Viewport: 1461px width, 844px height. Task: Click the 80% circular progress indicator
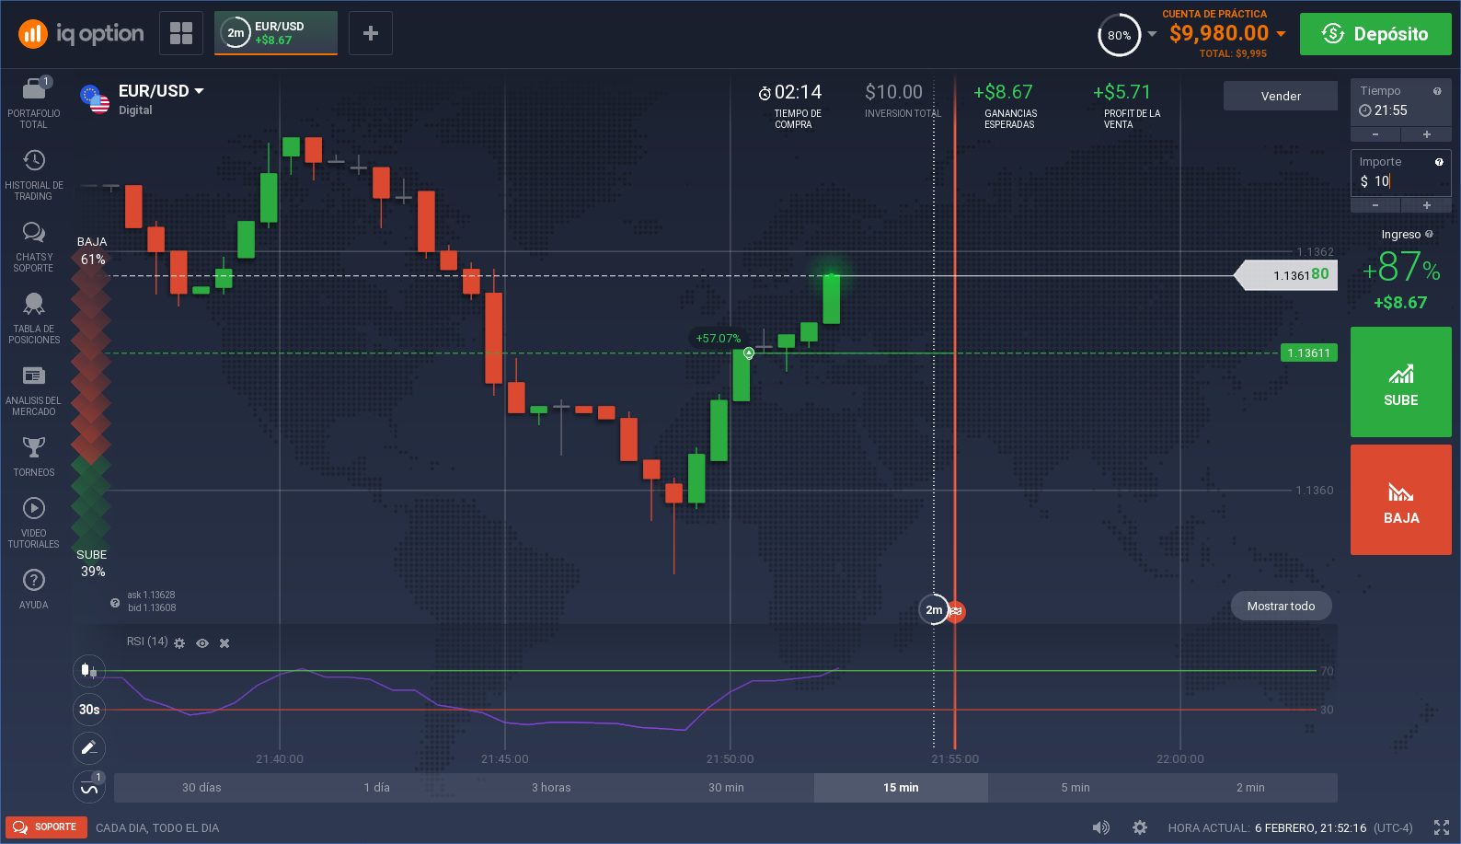tap(1119, 36)
